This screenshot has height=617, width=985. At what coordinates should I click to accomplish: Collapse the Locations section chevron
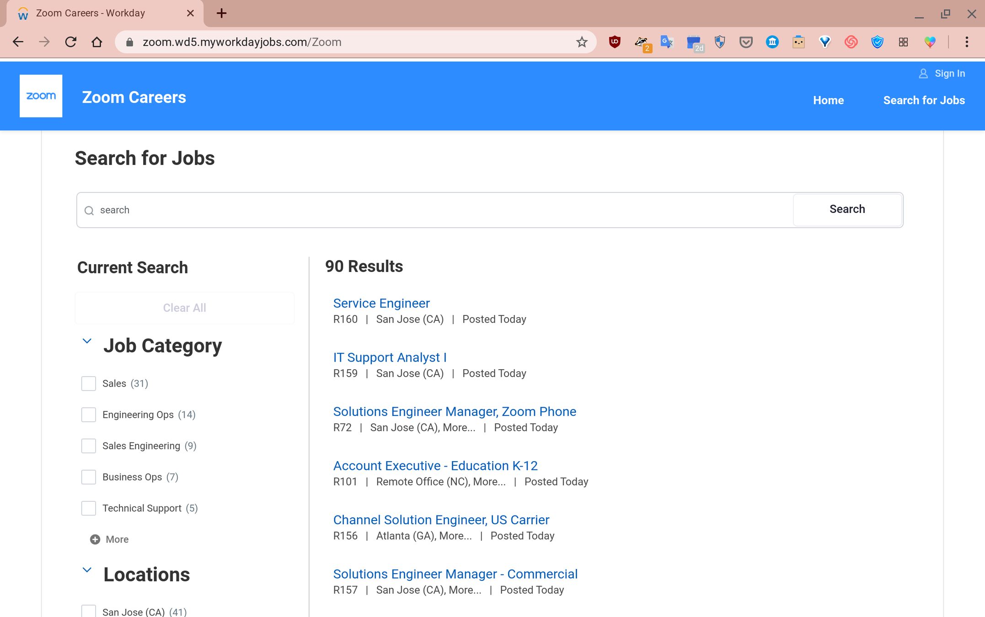tap(87, 570)
